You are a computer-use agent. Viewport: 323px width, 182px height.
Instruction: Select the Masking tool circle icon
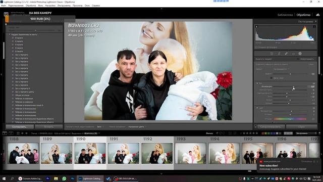tap(300, 54)
